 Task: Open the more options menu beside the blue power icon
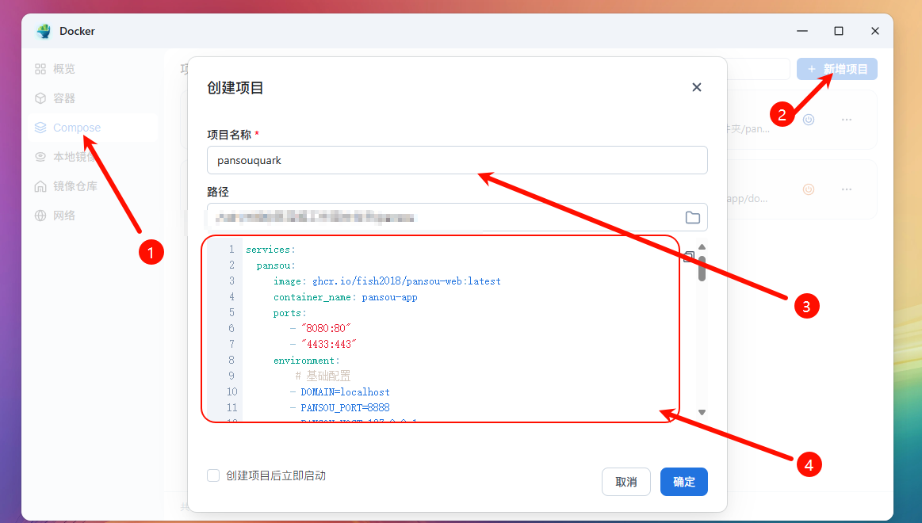(x=846, y=120)
